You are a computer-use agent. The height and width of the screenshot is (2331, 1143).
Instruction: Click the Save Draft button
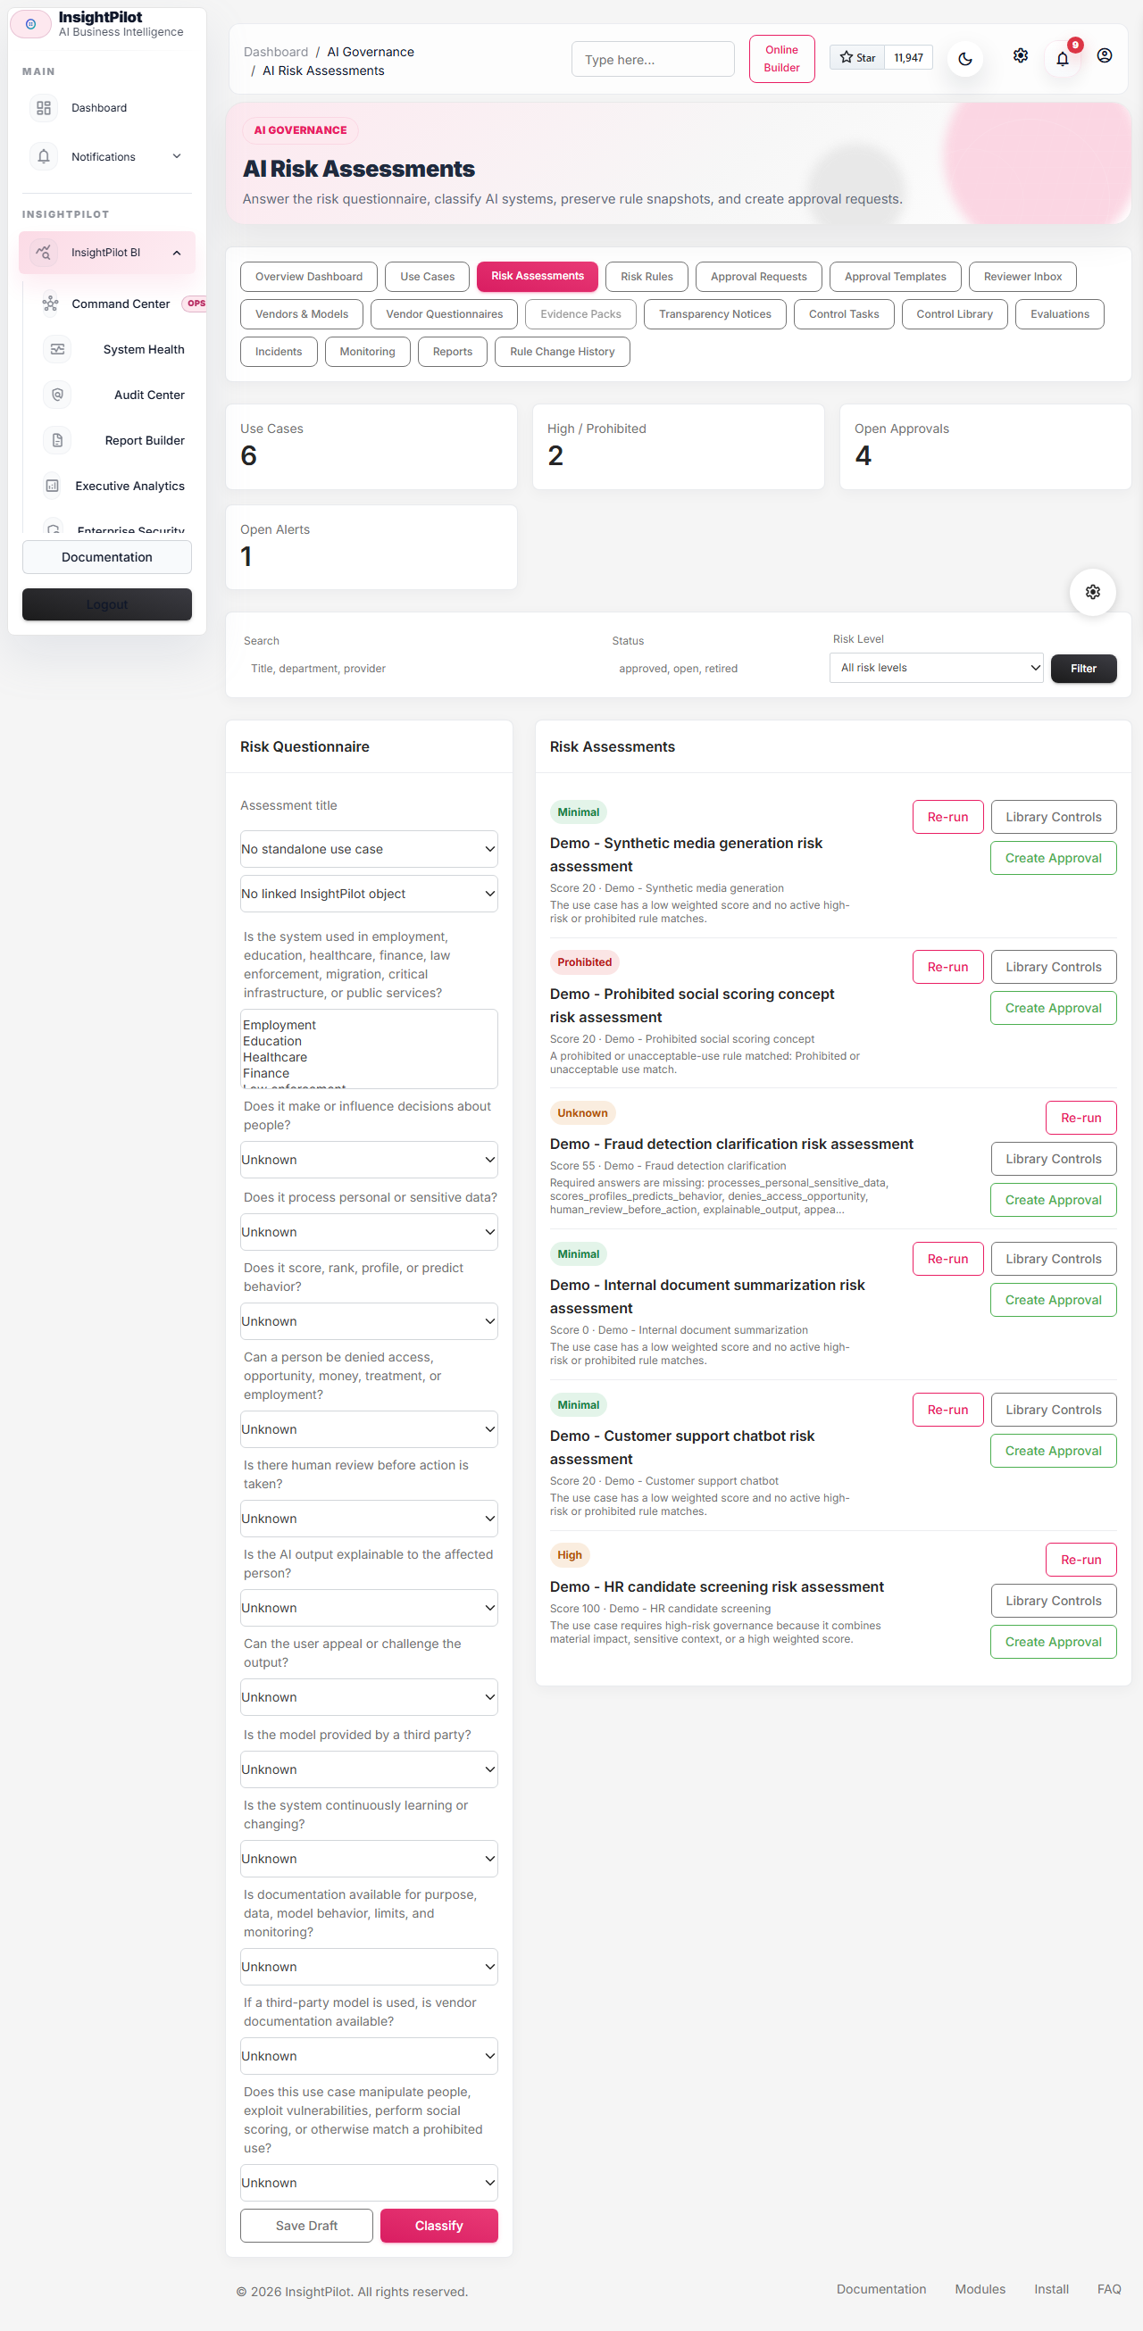pos(306,2225)
